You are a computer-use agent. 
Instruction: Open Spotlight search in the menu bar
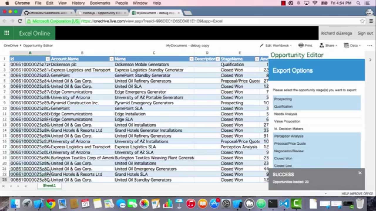tap(358, 3)
